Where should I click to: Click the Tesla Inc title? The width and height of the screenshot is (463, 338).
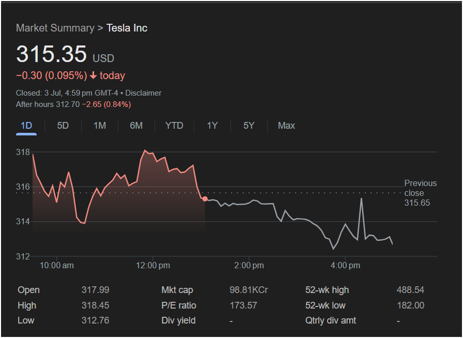(x=127, y=28)
